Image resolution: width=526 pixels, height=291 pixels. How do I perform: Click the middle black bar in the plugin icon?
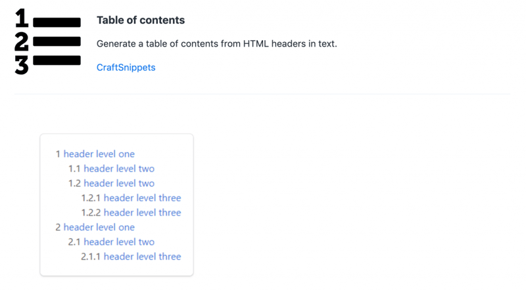click(57, 42)
